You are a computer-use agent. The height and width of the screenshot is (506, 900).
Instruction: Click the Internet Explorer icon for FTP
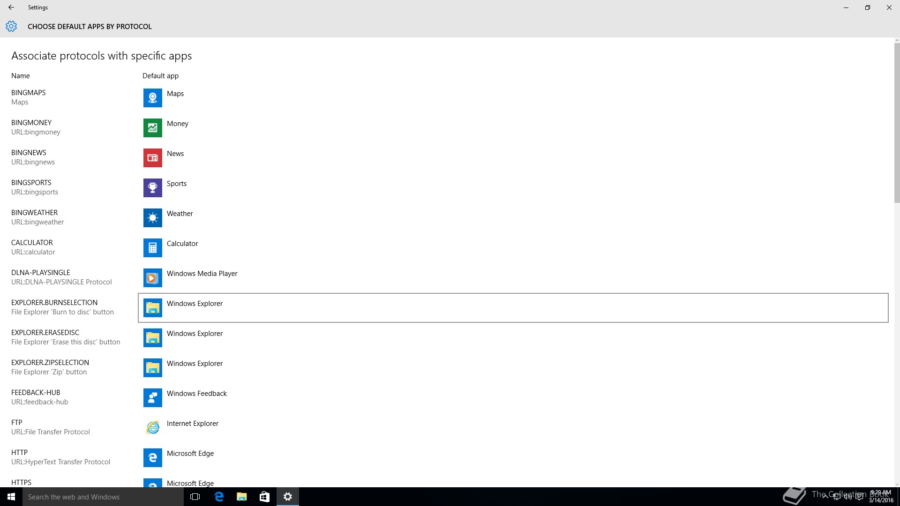(152, 428)
